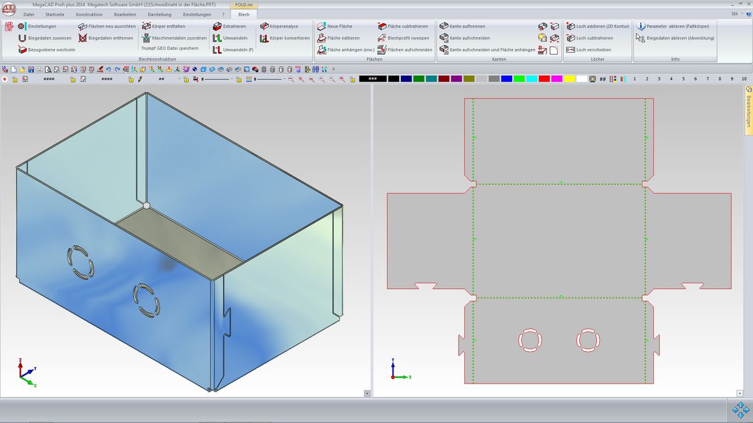
Task: Click the Extrahieren tool icon
Action: point(217,26)
